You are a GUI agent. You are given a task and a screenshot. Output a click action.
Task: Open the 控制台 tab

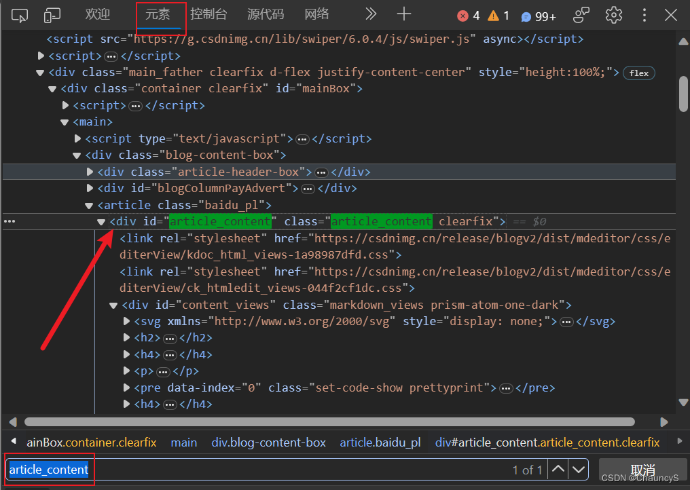(208, 14)
